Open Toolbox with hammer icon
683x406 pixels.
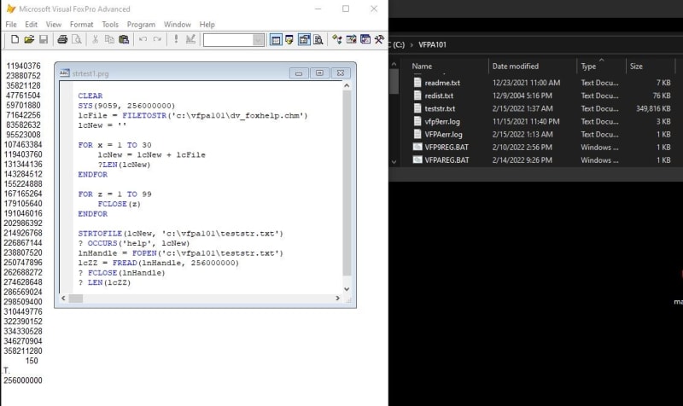pyautogui.click(x=379, y=40)
